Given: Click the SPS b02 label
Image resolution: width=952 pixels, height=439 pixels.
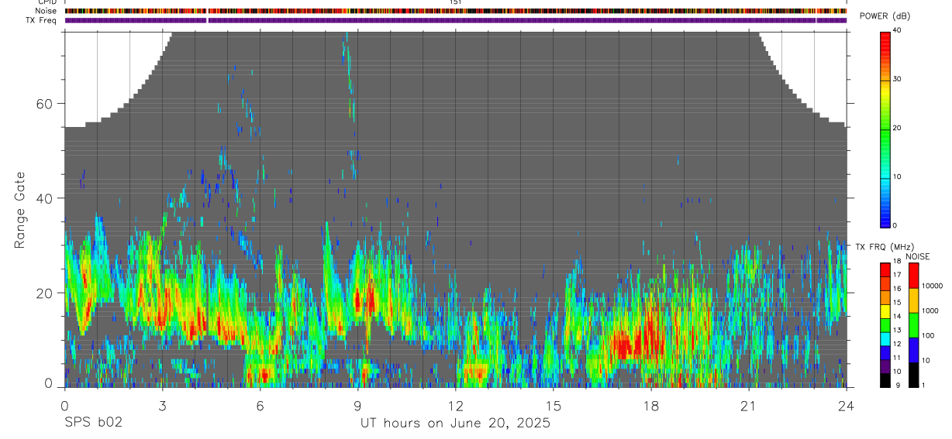Looking at the screenshot, I should click(x=93, y=424).
